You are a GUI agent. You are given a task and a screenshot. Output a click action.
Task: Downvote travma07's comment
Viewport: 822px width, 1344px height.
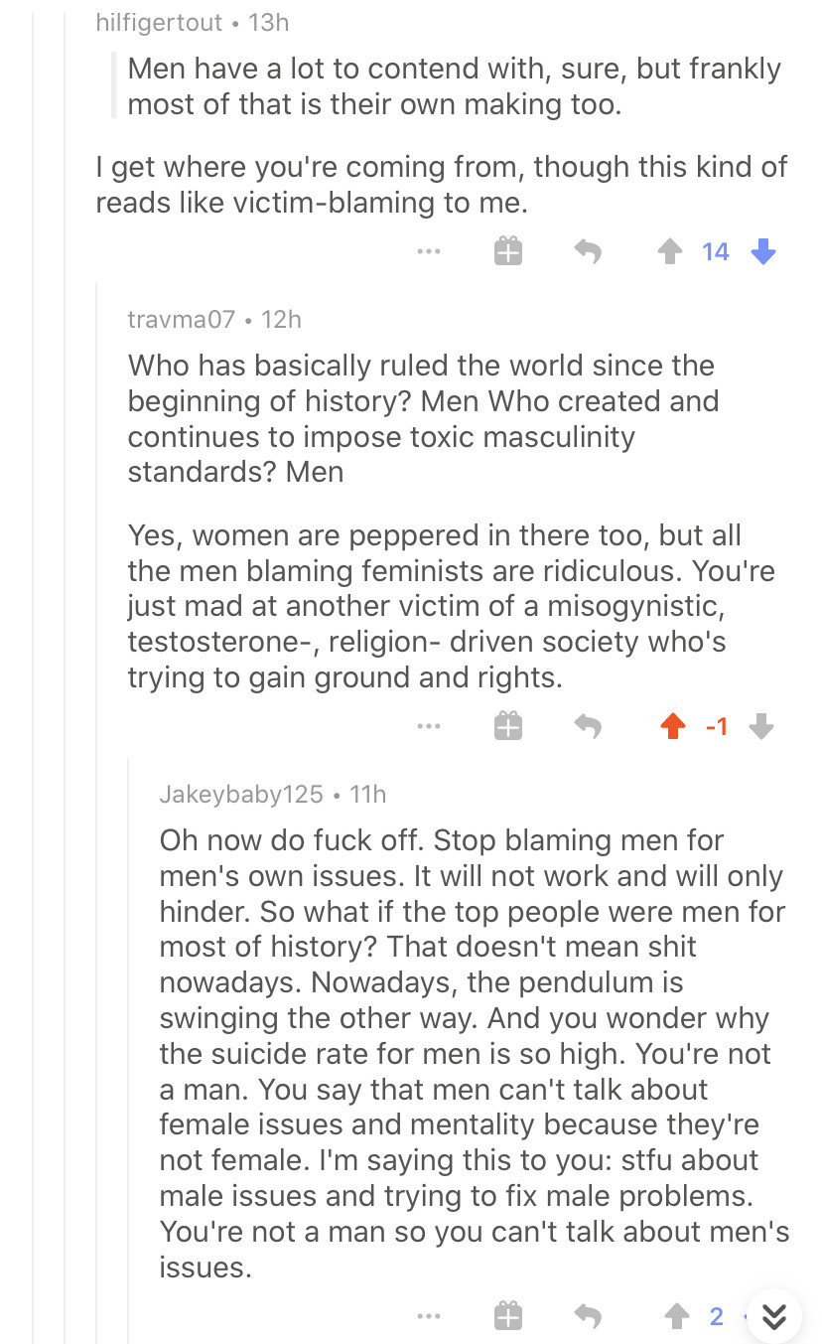click(x=761, y=727)
